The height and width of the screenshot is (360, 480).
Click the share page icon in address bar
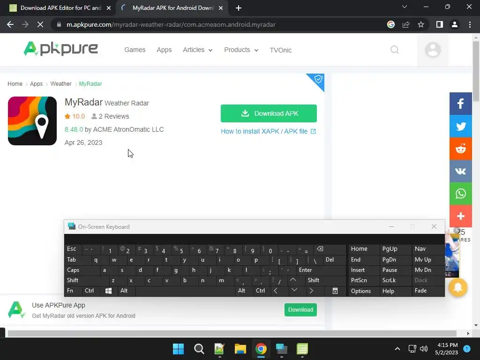tap(406, 24)
